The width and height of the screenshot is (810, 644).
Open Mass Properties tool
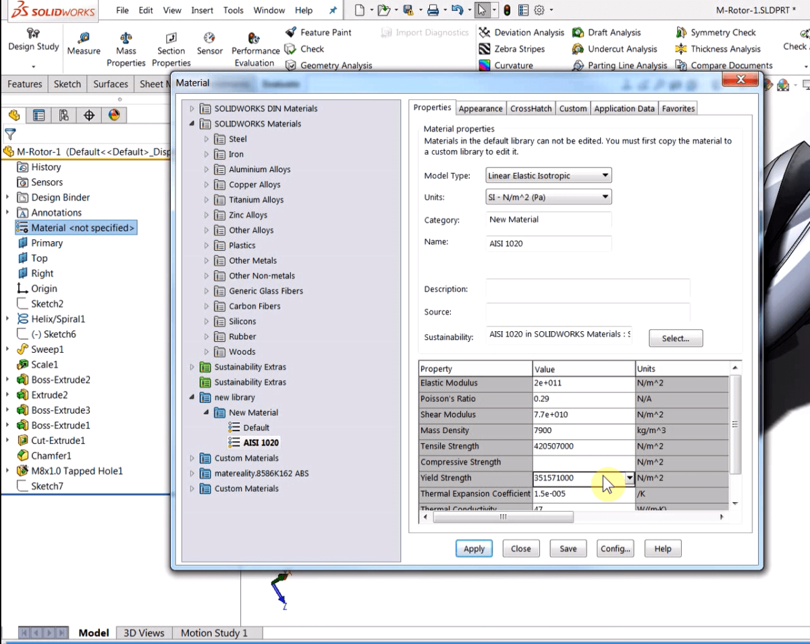coord(126,38)
